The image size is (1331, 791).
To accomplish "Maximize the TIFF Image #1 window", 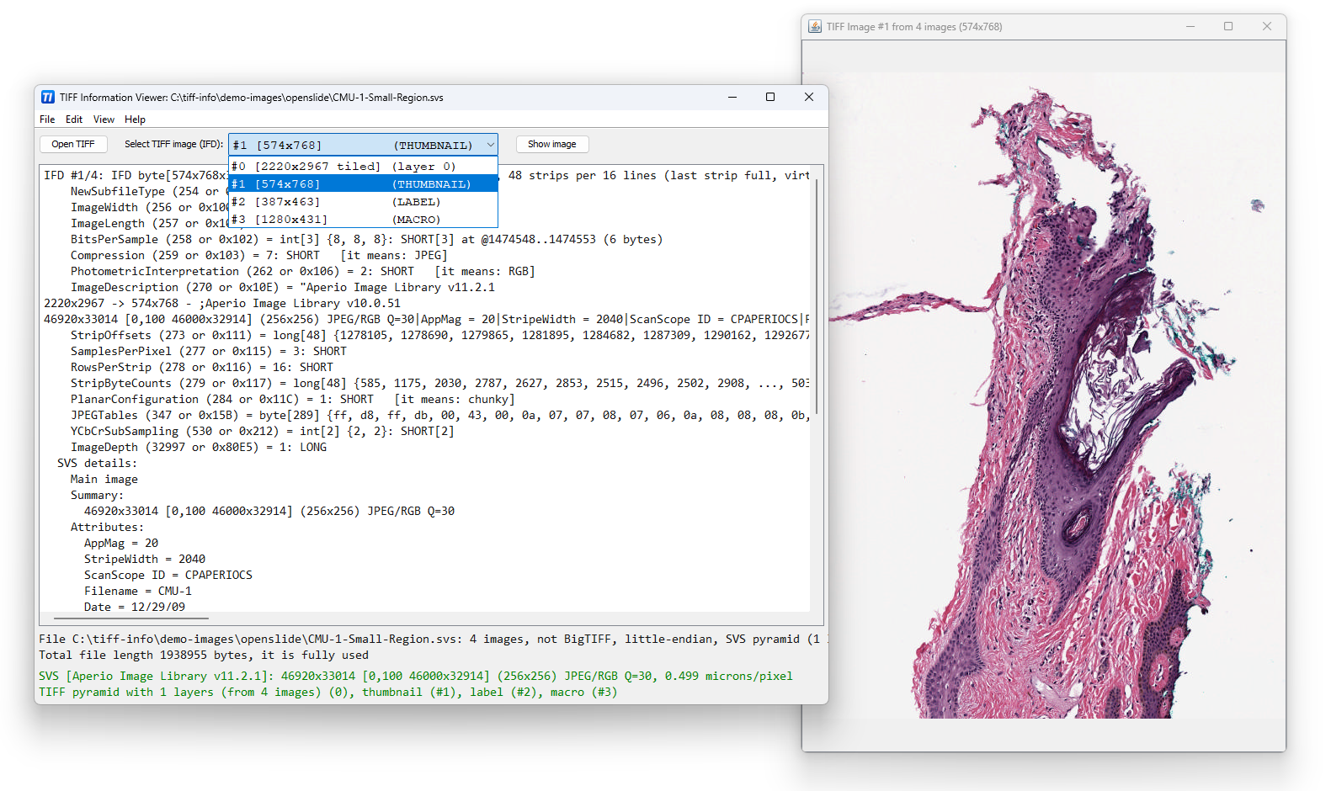I will tap(1227, 27).
